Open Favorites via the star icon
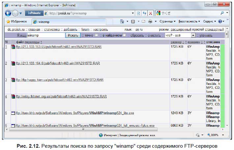This screenshot has height=150, width=234. pyautogui.click(x=8, y=21)
